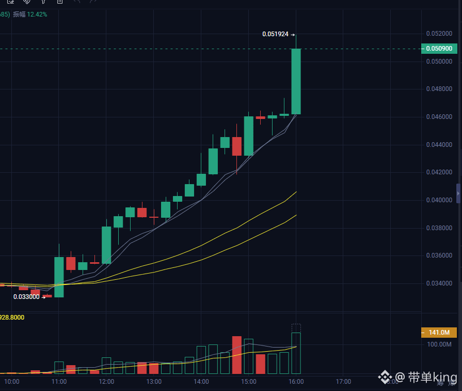Select the tall green candle at 16:00
The image size is (462, 391).
296,81
